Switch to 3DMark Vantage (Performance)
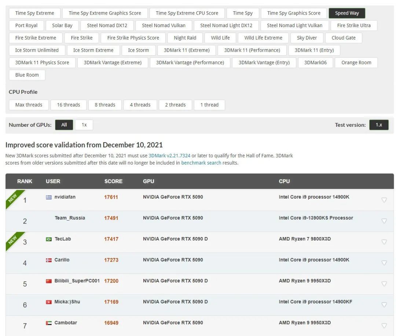The image size is (396, 336). pos(190,63)
